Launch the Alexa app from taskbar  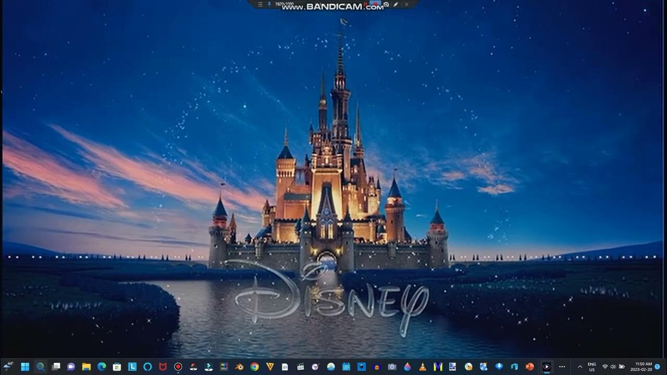point(147,367)
